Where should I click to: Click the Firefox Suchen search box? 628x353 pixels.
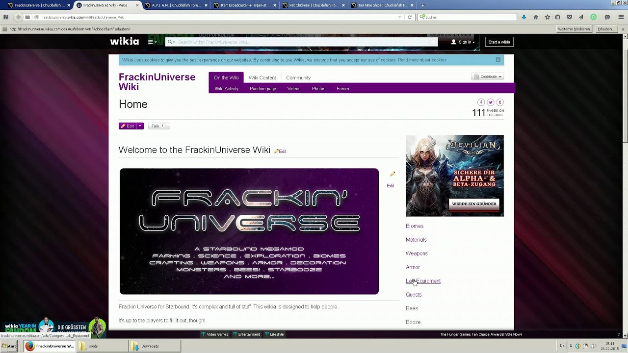(467, 17)
